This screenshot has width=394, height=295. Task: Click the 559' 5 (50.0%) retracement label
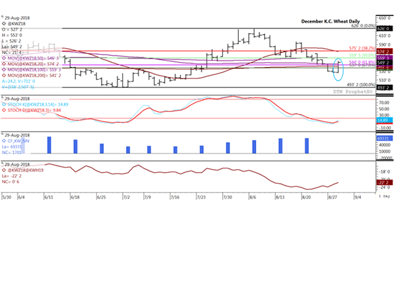[362, 55]
